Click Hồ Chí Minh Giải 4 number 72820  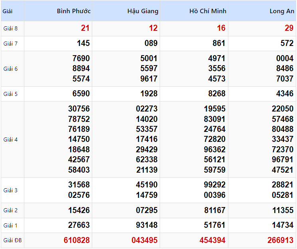pyautogui.click(x=214, y=139)
